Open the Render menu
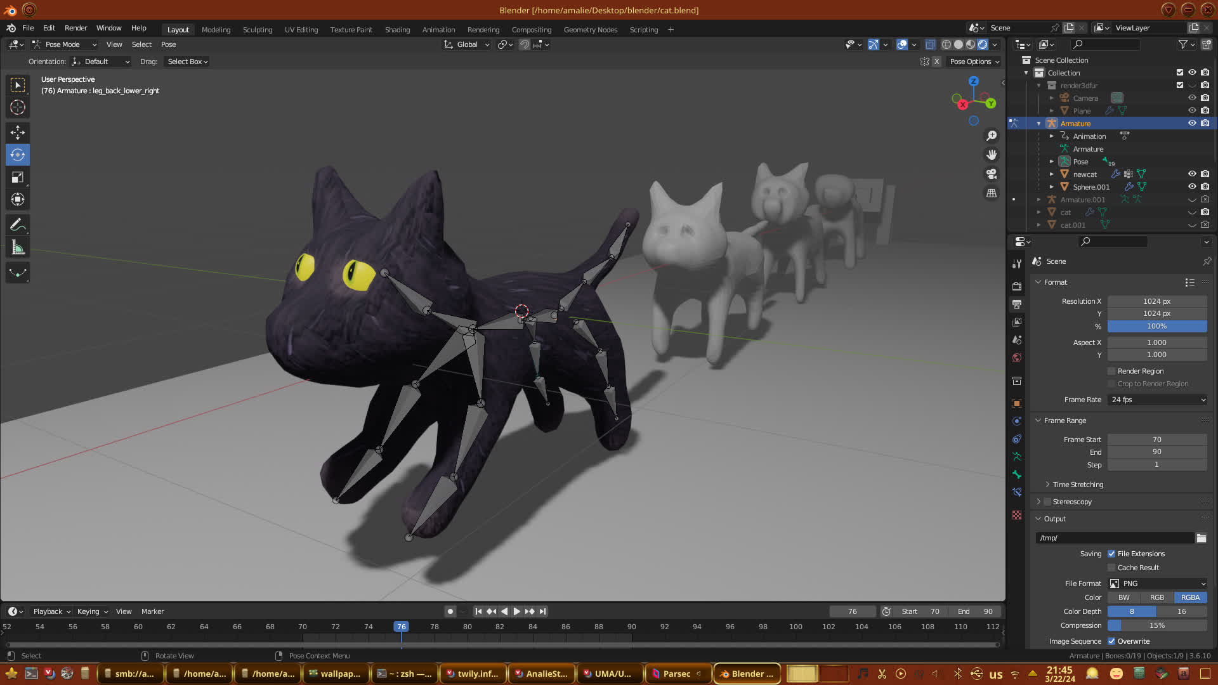This screenshot has height=685, width=1218. tap(75, 28)
